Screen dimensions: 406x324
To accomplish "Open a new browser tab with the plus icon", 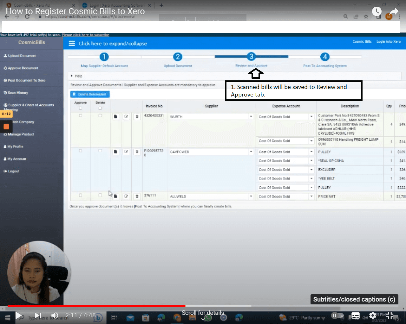I will [x=161, y=5].
